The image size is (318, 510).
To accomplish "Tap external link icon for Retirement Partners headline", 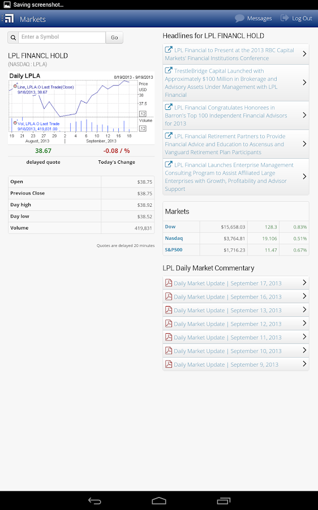I will coord(169,135).
